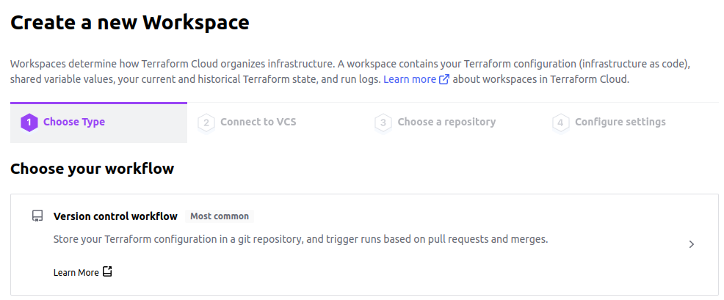Click the step 2 hexagon badge

point(206,122)
